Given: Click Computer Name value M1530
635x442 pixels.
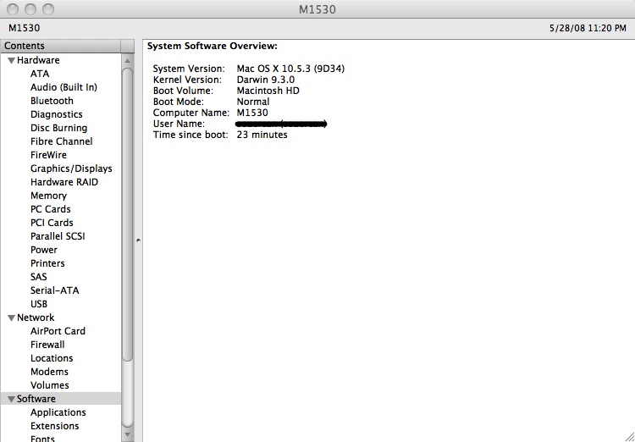Looking at the screenshot, I should click(252, 113).
